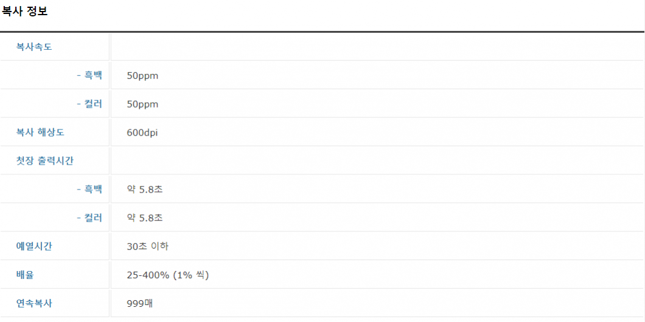The width and height of the screenshot is (645, 322).
Task: Click the 흑백 label under 복사속도
Action: tap(89, 75)
